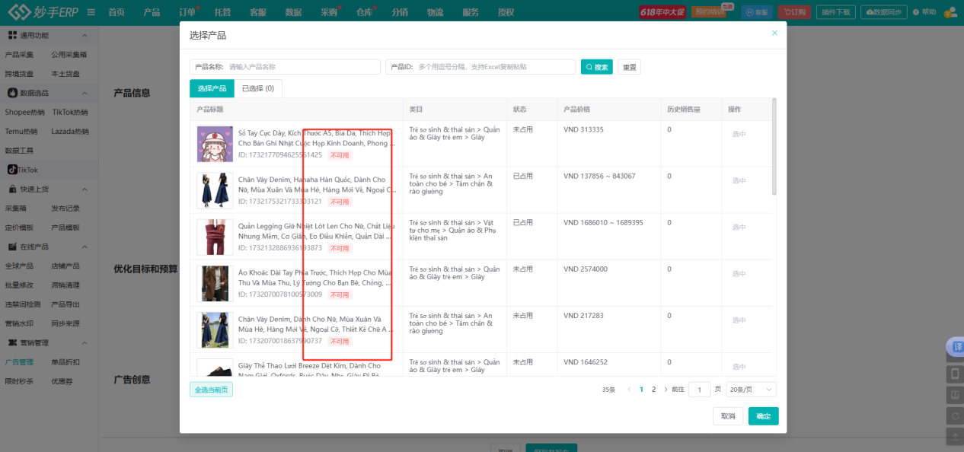The height and width of the screenshot is (452, 964).
Task: Open the 20条/页 page size dropdown
Action: click(x=751, y=390)
